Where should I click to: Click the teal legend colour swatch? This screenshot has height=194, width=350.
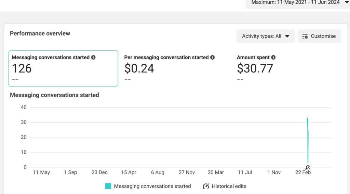click(x=108, y=186)
